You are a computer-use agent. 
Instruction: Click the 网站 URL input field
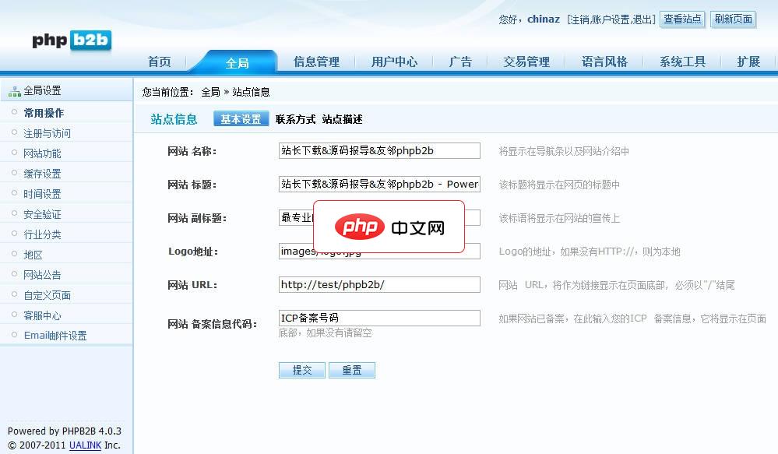[x=379, y=285]
